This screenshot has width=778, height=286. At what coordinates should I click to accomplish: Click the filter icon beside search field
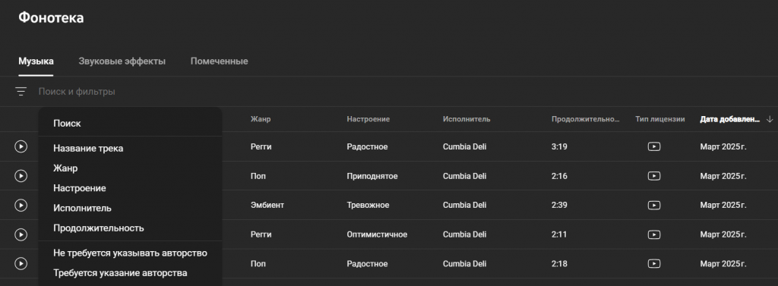click(x=21, y=92)
